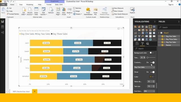This screenshot has height=102, width=181.
Task: Select the Gauge visual
Action: (143, 36)
